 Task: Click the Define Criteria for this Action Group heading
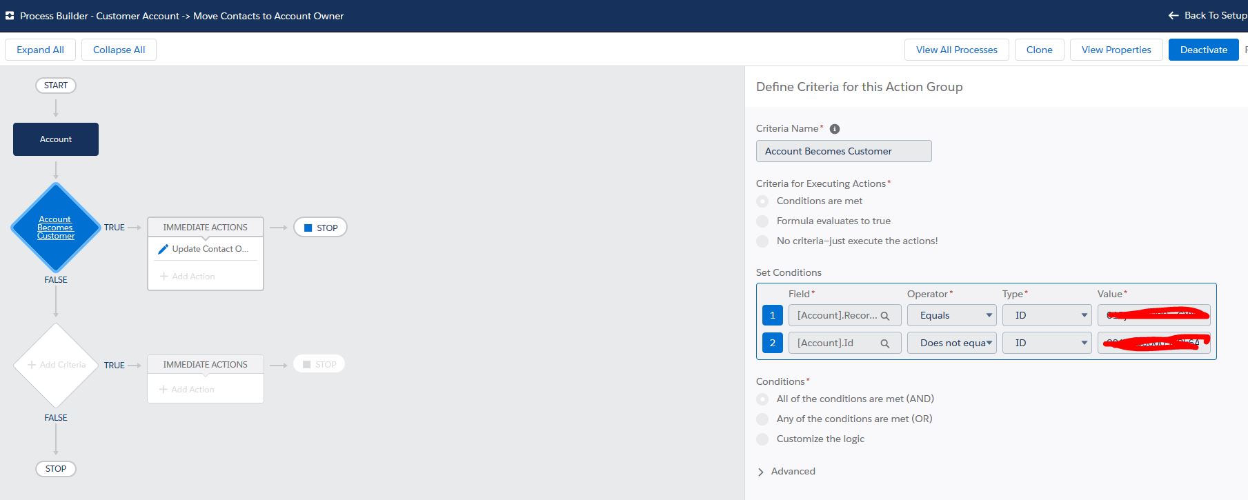(x=860, y=87)
